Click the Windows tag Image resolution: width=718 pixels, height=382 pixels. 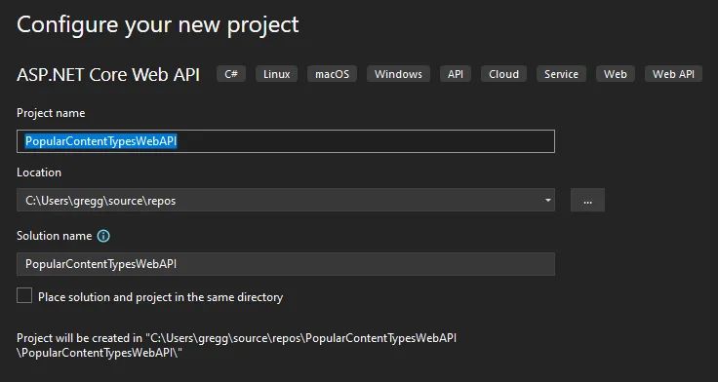pos(398,74)
